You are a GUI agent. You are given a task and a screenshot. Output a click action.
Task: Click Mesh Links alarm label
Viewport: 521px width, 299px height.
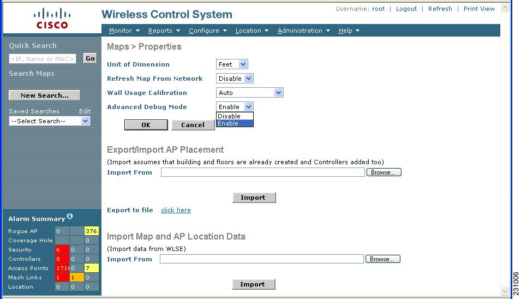[25, 277]
